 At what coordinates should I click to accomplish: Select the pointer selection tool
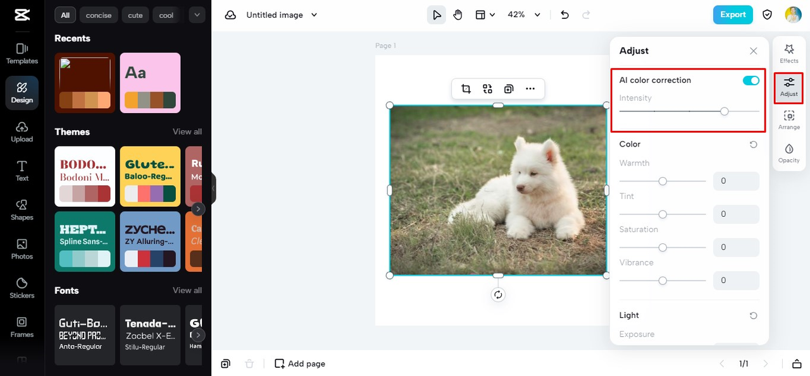pyautogui.click(x=436, y=15)
